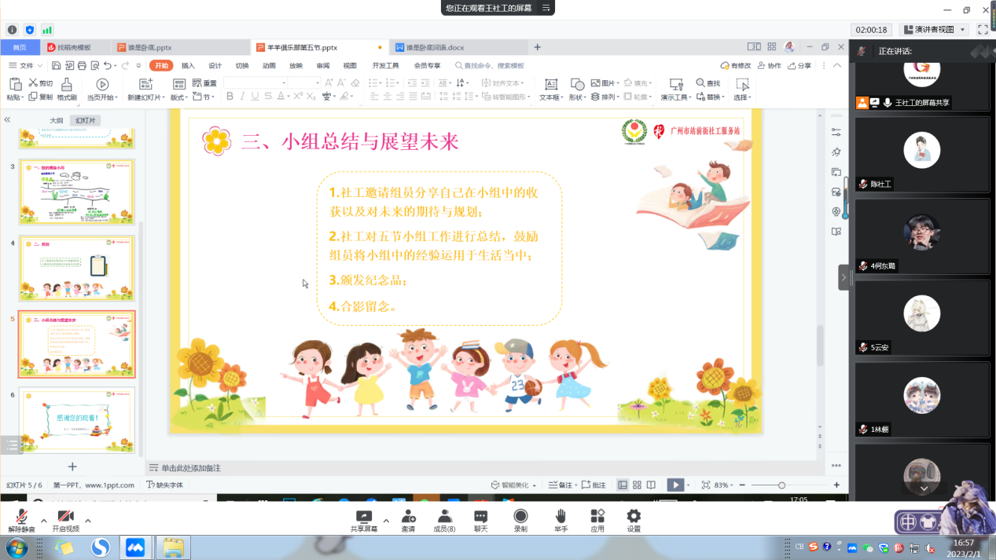Turn on camera (开启视频)
996x560 pixels.
point(66,521)
